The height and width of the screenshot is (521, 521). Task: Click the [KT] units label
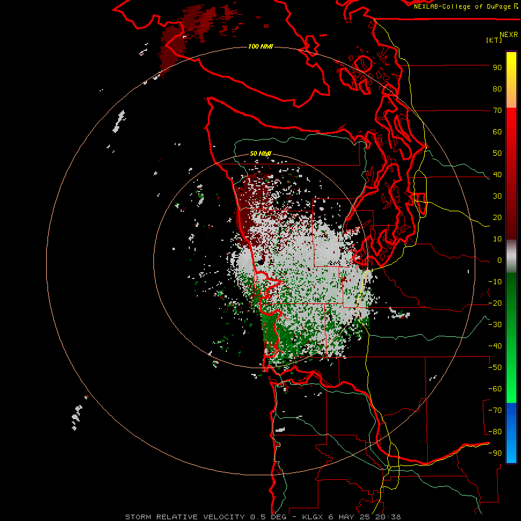[x=494, y=40]
